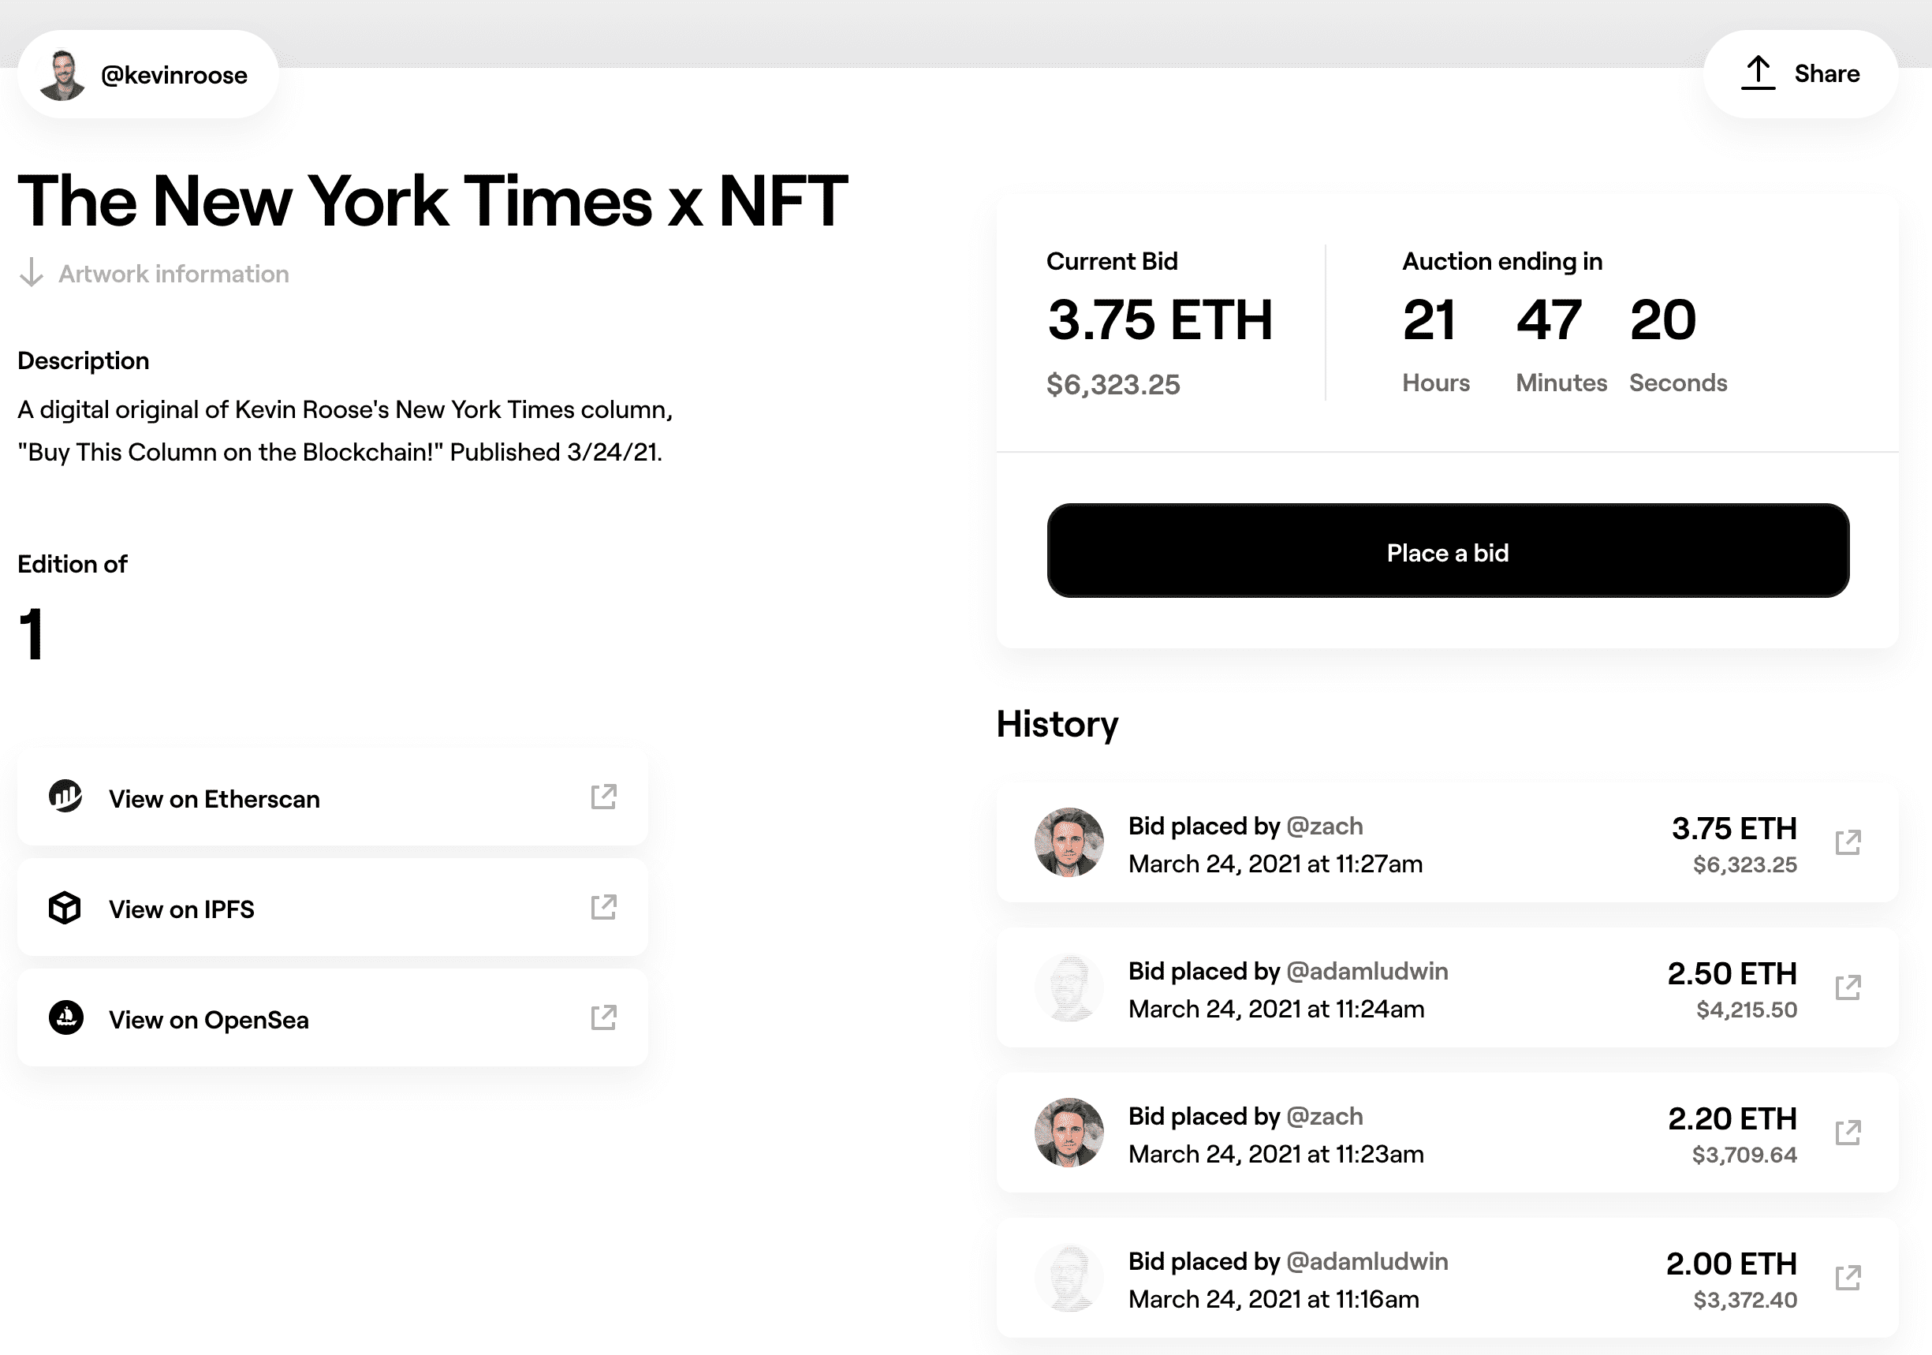1932x1355 pixels.
Task: Click the 3.75 ETH current bid amount
Action: (1159, 319)
